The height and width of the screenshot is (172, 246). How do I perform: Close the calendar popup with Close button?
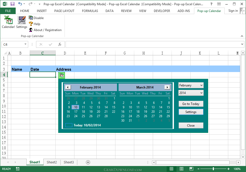pos(191,125)
